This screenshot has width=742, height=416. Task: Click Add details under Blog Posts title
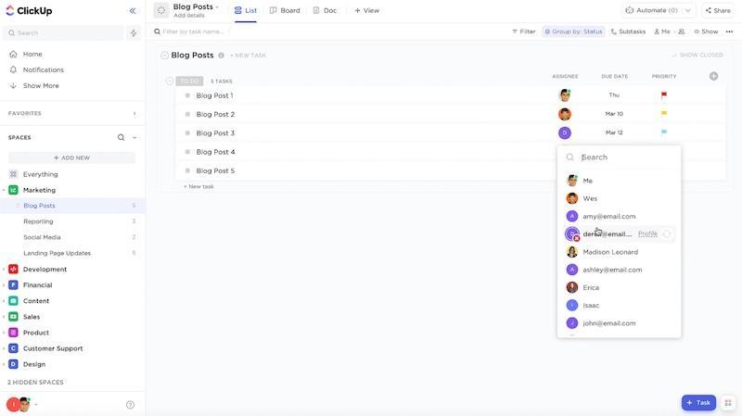coord(189,16)
